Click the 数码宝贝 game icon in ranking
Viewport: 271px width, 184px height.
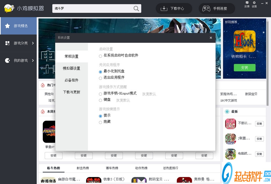[x=139, y=180]
